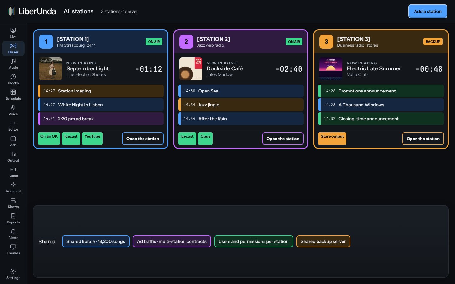455x284 pixels.
Task: Select the Jazz jingle queue item
Action: pyautogui.click(x=241, y=105)
